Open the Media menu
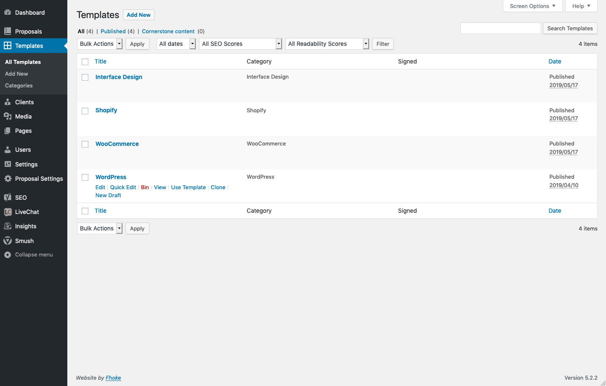This screenshot has height=386, width=606. 34,116
